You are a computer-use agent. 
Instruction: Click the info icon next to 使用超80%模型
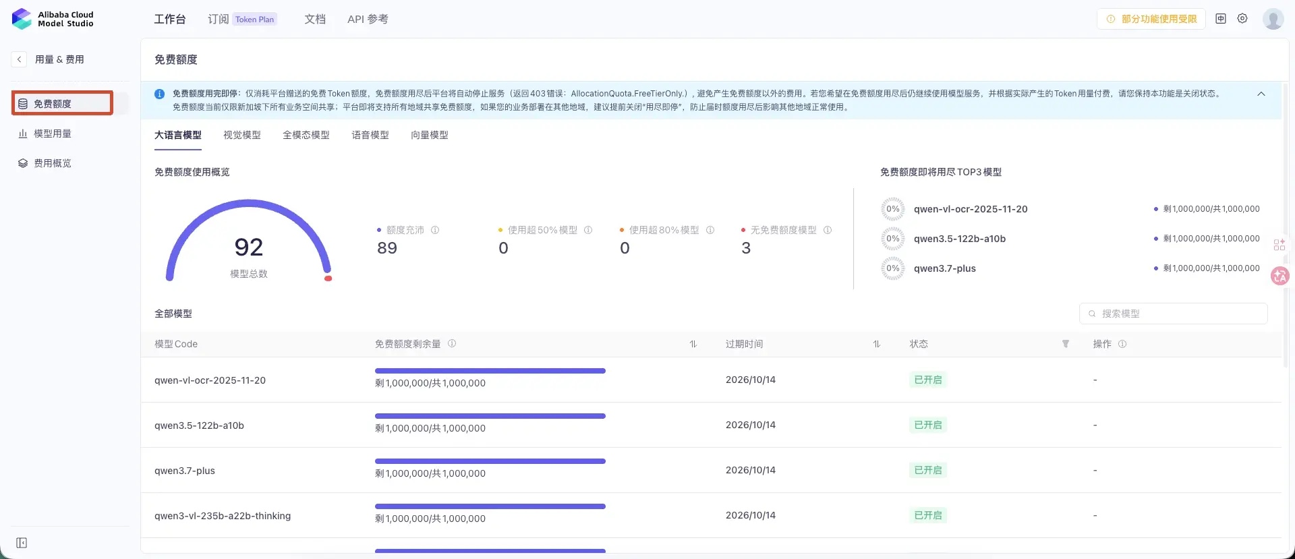[x=710, y=230]
